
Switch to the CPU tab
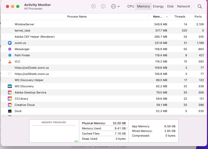point(131,6)
